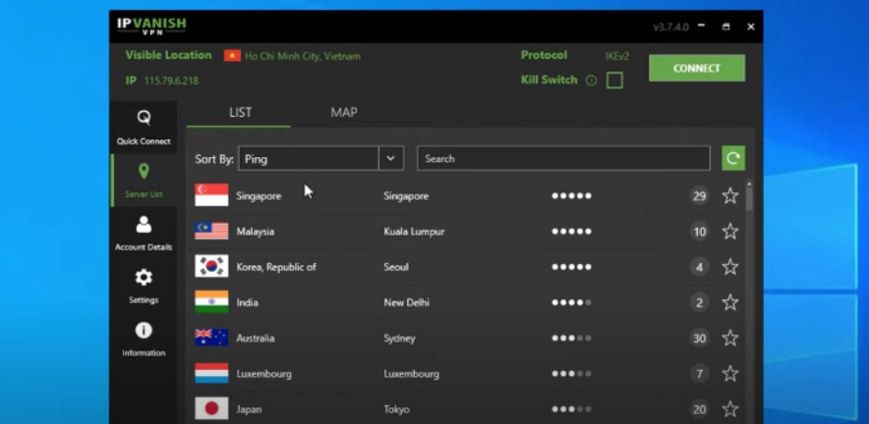Select the Kuala Lumpur city text
Screen dimensions: 869x424
(414, 232)
